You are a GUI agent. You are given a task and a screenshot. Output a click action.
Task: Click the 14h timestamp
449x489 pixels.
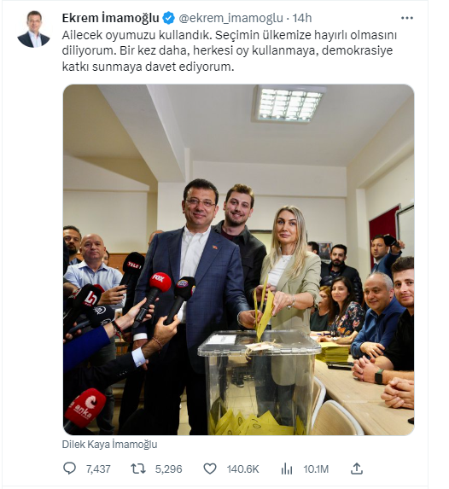301,18
